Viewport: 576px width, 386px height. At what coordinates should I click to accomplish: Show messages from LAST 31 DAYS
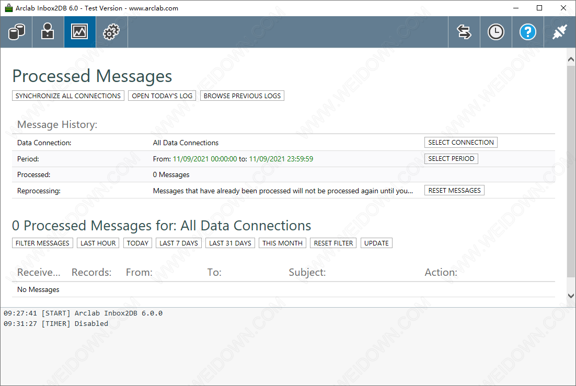(230, 243)
